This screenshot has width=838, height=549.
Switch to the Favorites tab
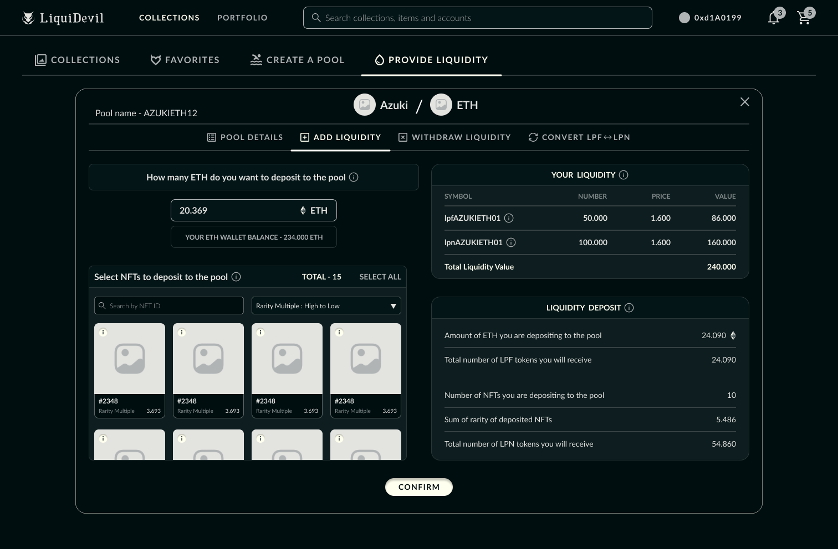coord(185,60)
